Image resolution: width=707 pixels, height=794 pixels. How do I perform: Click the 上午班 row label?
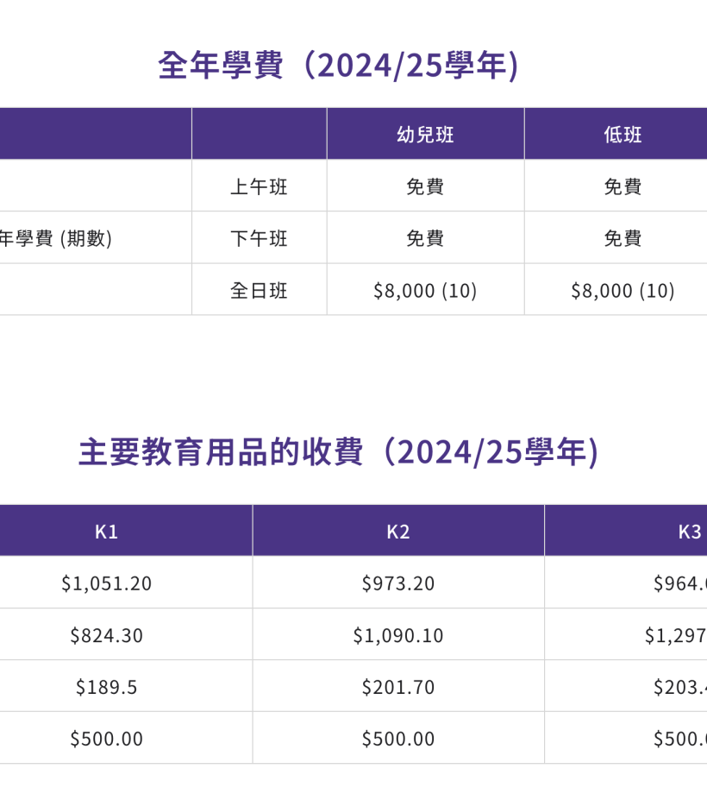(x=259, y=186)
